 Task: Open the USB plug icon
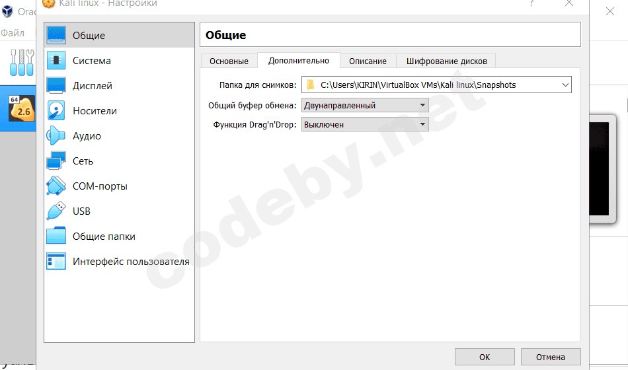(x=56, y=211)
